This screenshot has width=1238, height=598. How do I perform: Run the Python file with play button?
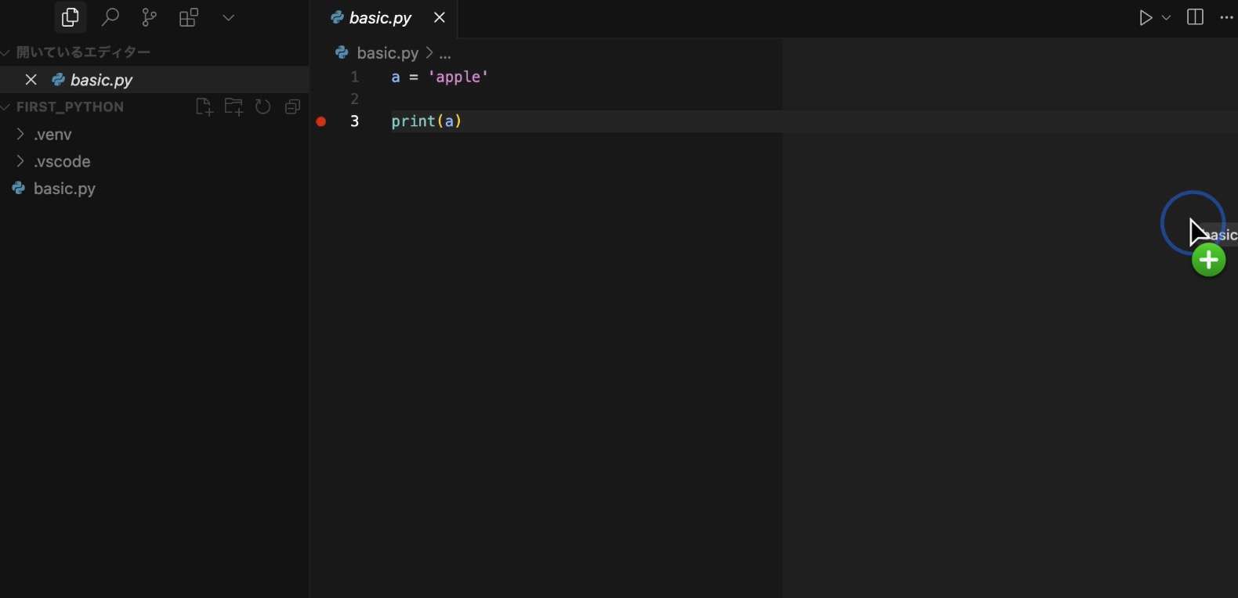click(1146, 18)
